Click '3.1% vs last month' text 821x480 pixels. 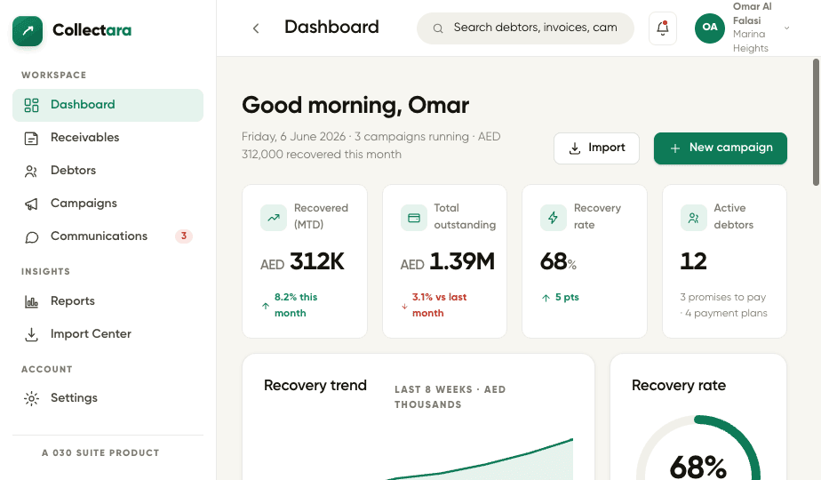coord(439,305)
